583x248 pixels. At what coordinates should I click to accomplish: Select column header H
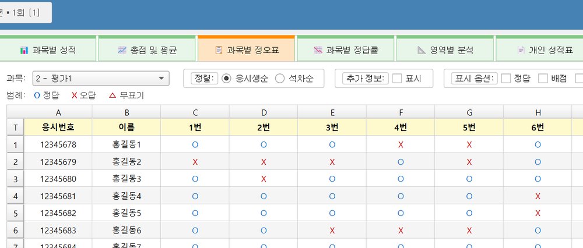click(x=538, y=112)
